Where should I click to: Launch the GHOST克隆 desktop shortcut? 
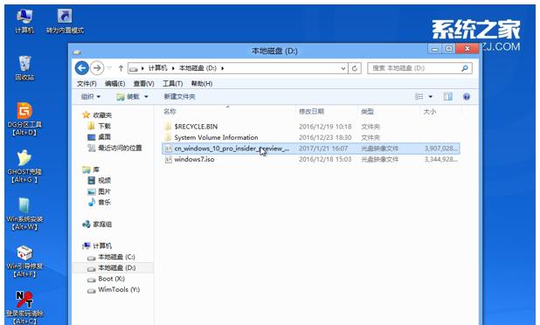click(24, 166)
